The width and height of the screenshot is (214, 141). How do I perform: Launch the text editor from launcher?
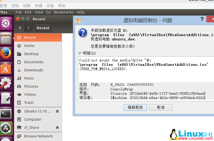click(x=6, y=98)
